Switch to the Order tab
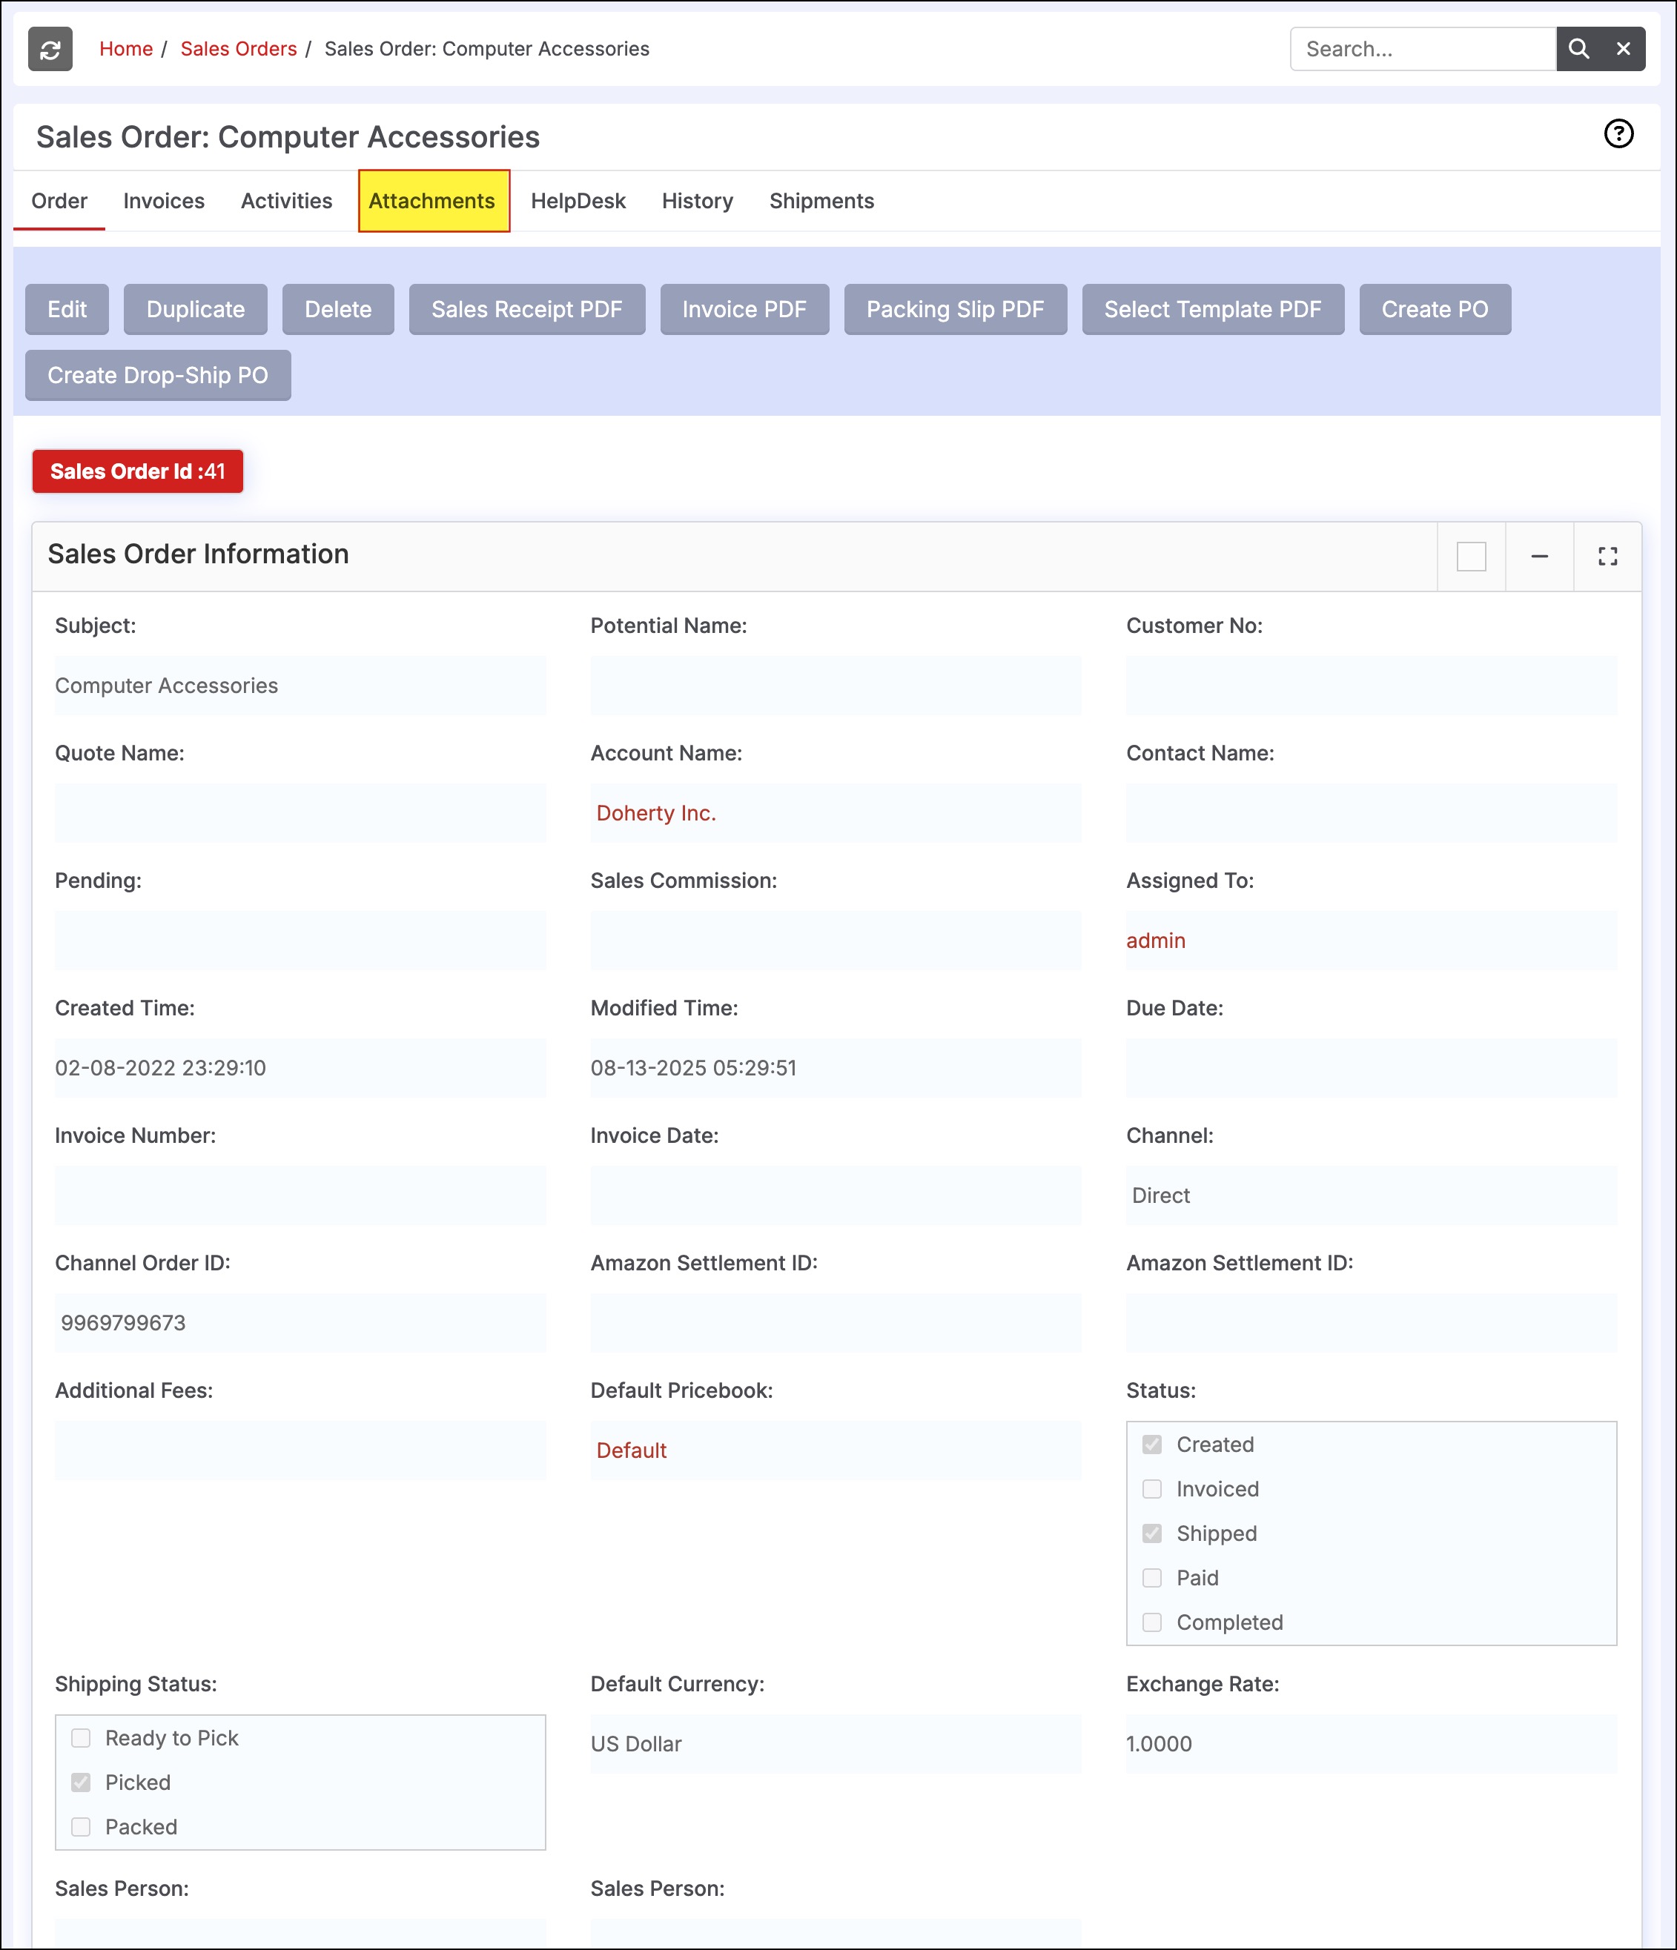This screenshot has width=1677, height=1950. coord(59,200)
